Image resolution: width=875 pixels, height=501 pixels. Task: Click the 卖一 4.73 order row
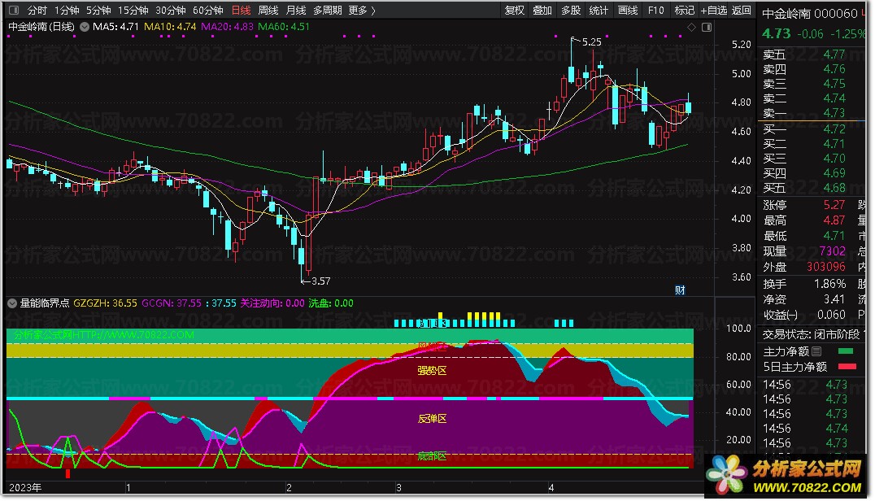point(804,113)
